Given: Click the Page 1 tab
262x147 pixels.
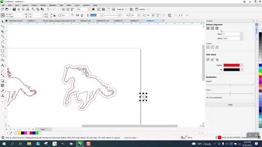Looking at the screenshot, I should (43, 129).
